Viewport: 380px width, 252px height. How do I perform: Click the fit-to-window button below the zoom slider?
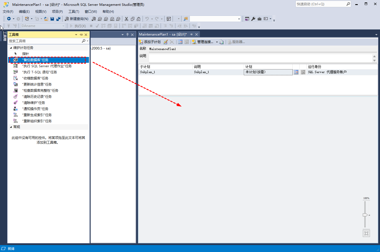[366, 233]
